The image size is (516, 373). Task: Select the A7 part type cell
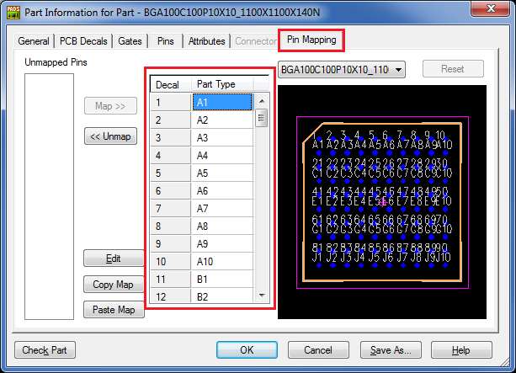222,209
